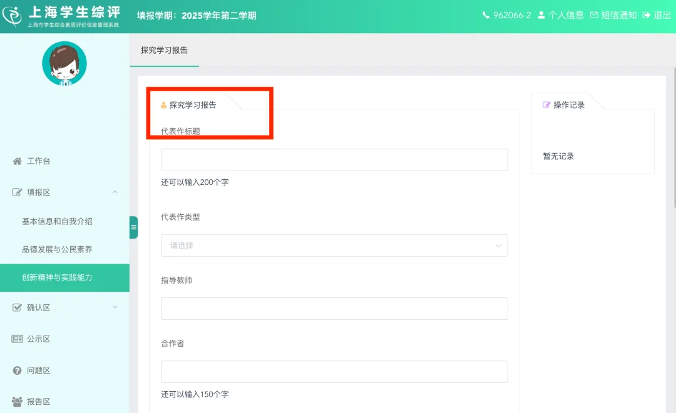Click the sidebar collapse handle icon
Viewport: 676px width, 413px height.
[x=134, y=227]
